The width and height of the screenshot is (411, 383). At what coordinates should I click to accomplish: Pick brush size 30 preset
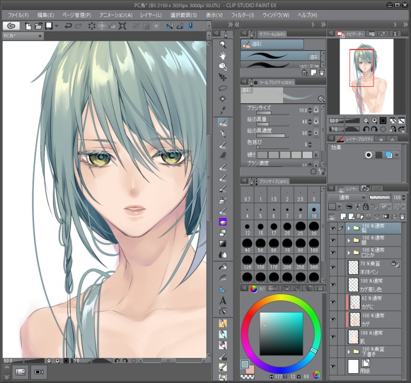314,228
